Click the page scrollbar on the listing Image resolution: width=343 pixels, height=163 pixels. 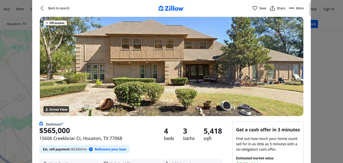(310, 9)
